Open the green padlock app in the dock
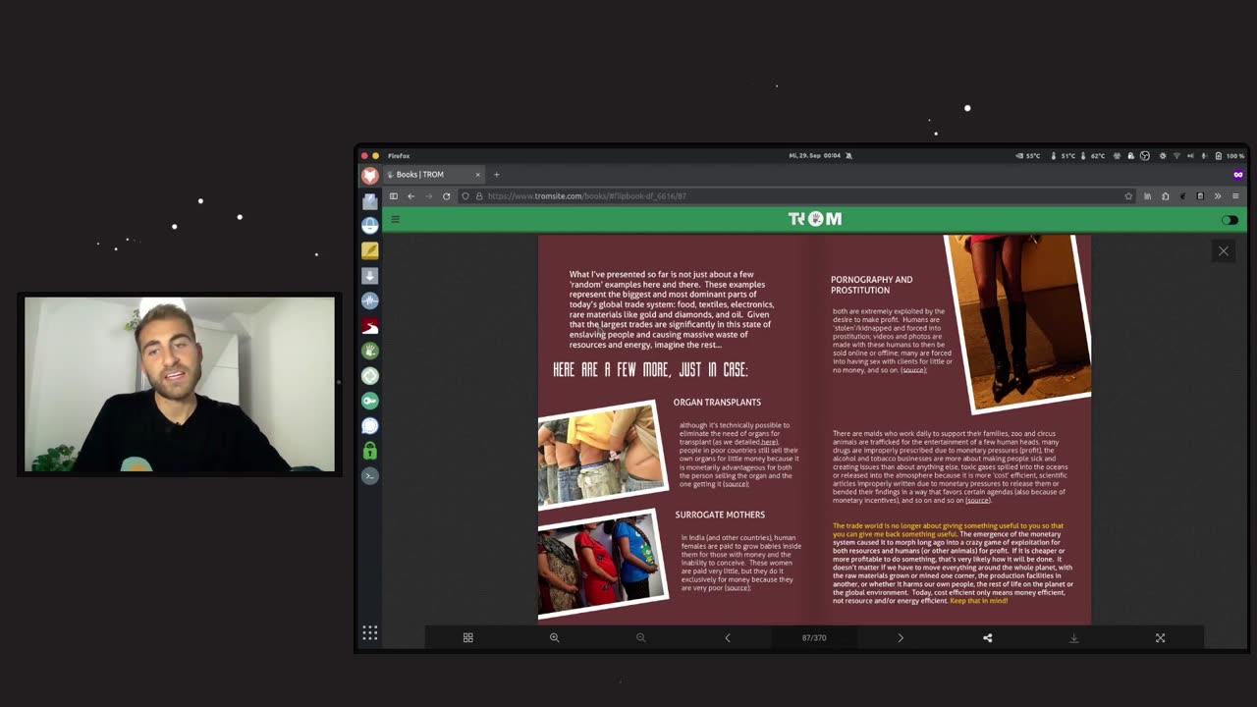The image size is (1257, 707). pyautogui.click(x=370, y=451)
